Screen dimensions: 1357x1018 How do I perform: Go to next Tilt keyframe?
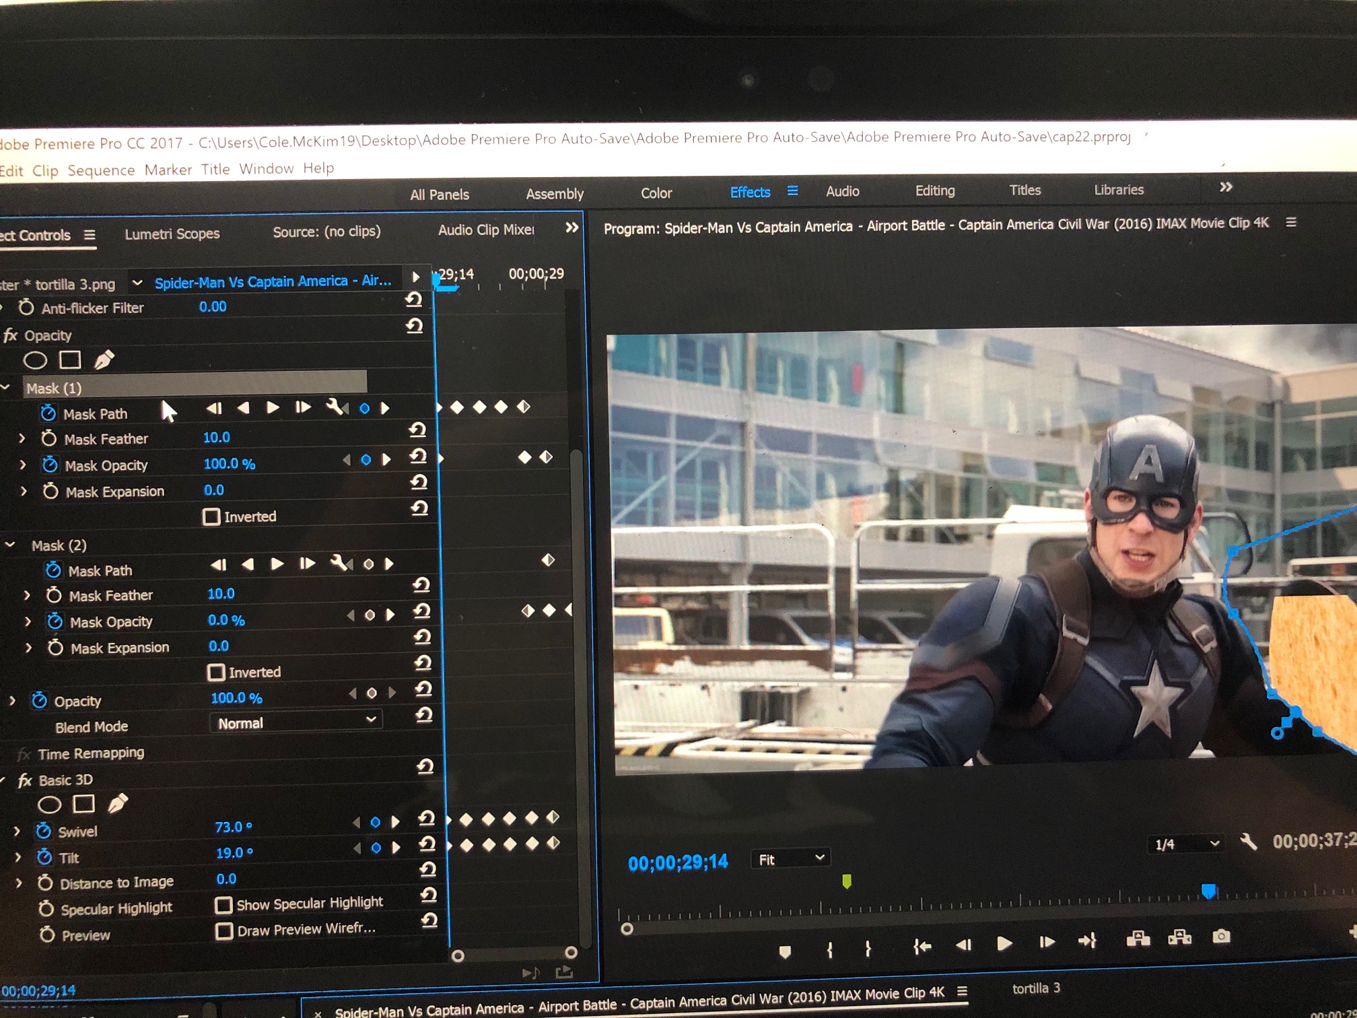(x=396, y=848)
